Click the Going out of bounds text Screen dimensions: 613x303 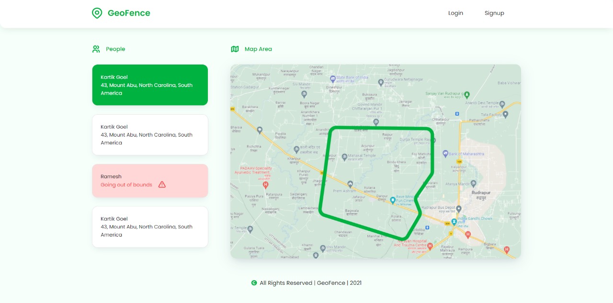[x=126, y=184]
